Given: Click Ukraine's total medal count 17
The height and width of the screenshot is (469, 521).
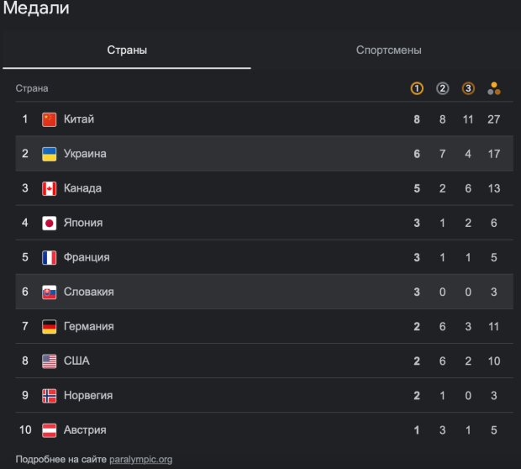Looking at the screenshot, I should coord(493,154).
